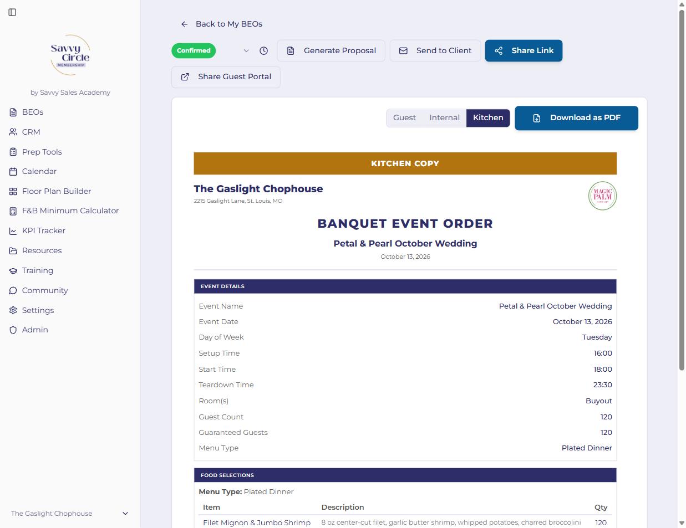
Task: Click the Buyout room value
Action: (599, 401)
